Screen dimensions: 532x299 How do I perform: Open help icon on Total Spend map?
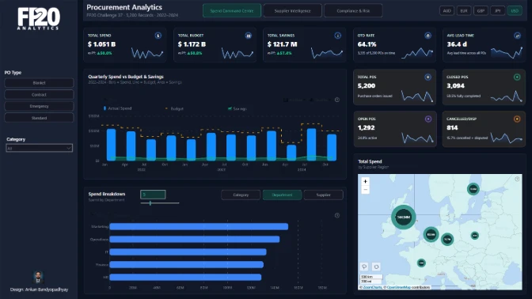(x=517, y=179)
